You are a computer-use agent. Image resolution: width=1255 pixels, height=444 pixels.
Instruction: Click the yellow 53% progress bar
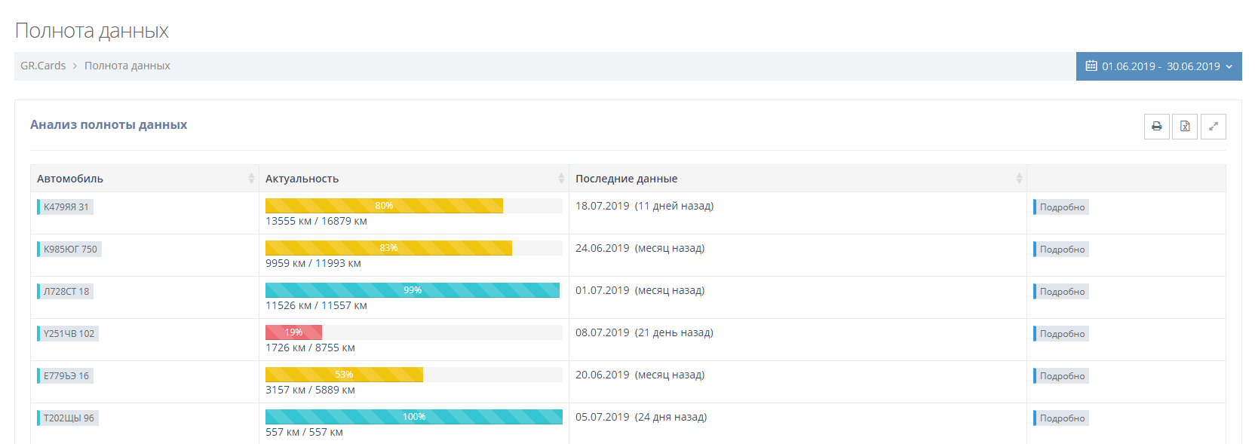point(344,375)
